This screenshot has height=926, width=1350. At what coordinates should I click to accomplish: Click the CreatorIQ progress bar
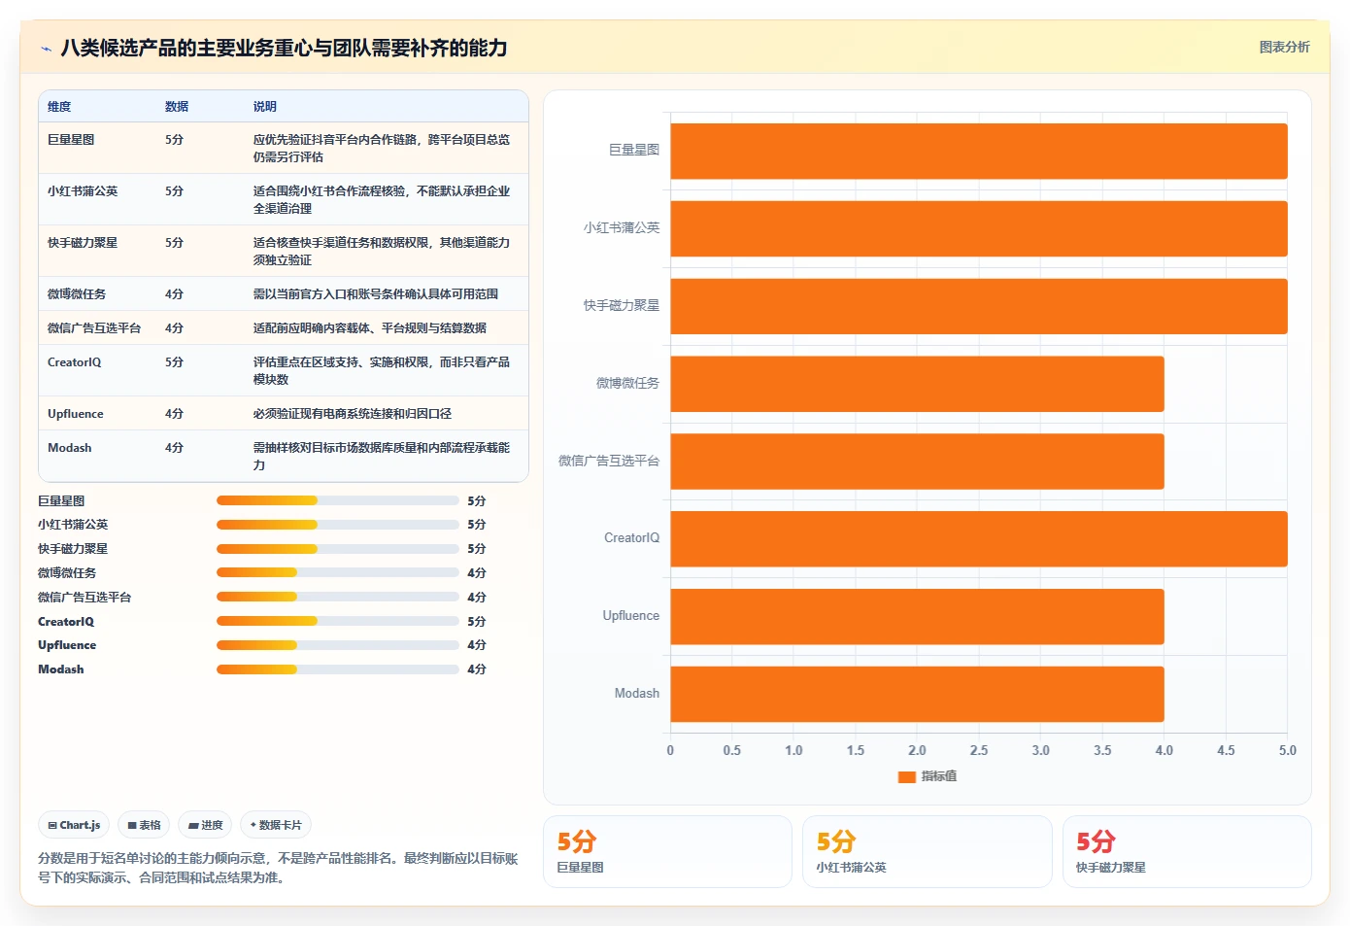(337, 621)
